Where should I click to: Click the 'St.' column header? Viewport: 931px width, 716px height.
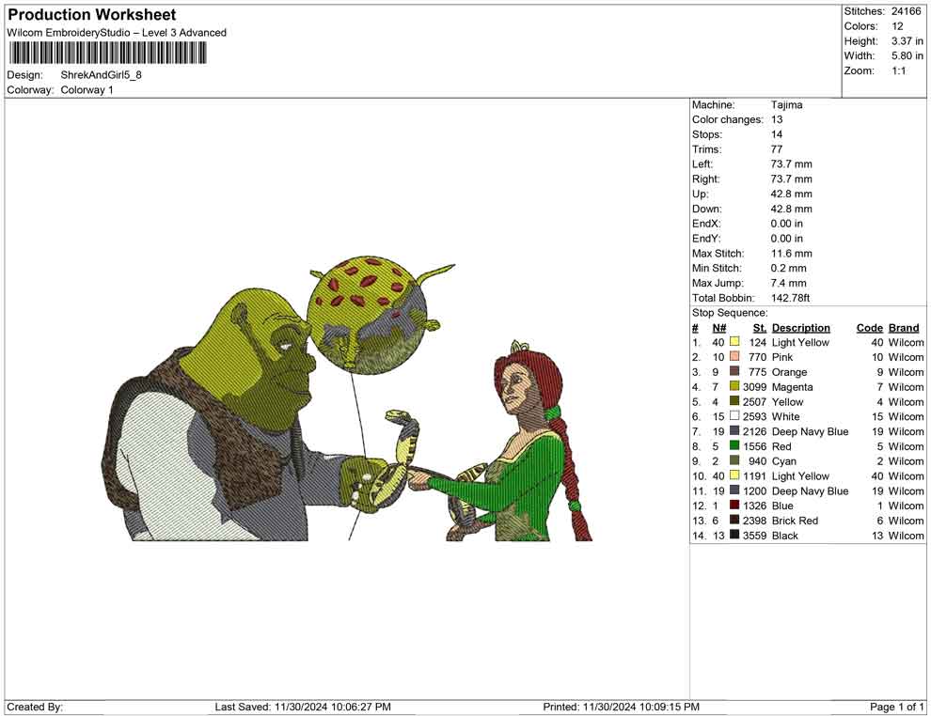760,327
